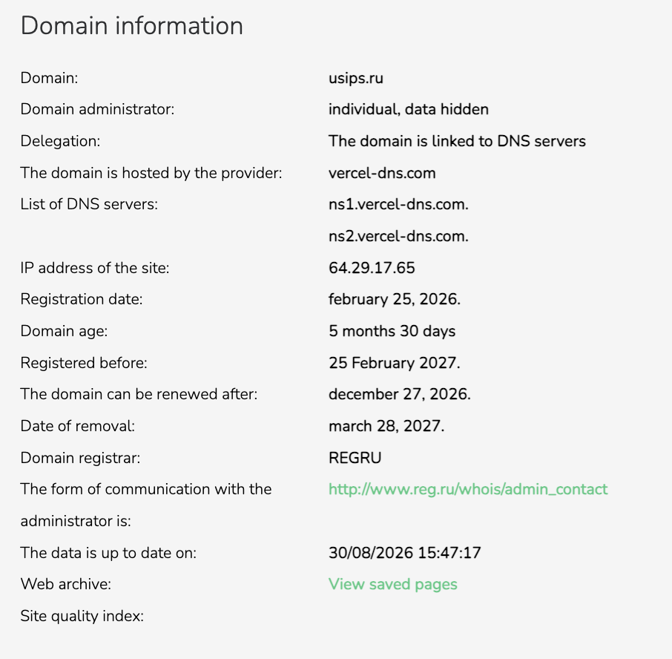Click registration date february 25, 2026

395,299
